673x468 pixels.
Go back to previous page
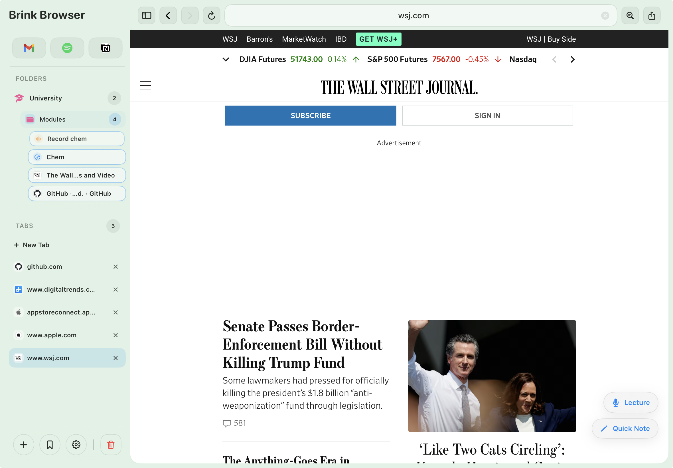coord(168,15)
